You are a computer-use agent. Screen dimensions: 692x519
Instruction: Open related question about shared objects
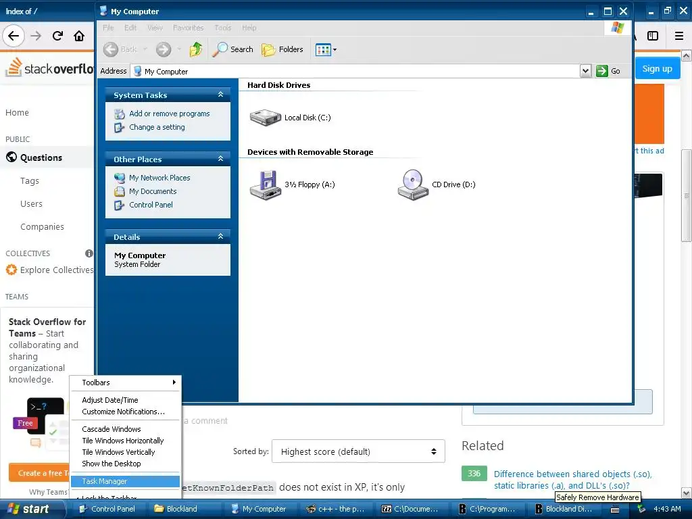573,480
